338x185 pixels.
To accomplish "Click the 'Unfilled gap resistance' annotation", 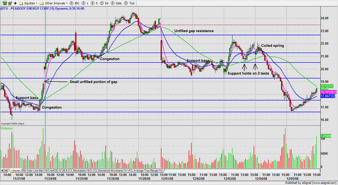I will tap(194, 31).
